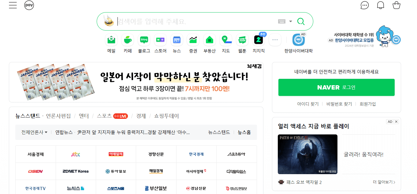Open the 디지털타임스 publisher logo
Screen dimensions: 417x194
pyautogui.click(x=236, y=171)
